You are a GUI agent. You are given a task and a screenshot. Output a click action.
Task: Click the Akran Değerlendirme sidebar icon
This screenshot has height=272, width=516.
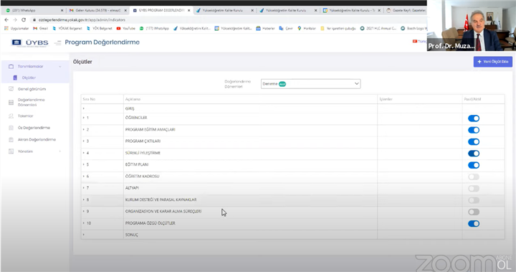pos(11,139)
